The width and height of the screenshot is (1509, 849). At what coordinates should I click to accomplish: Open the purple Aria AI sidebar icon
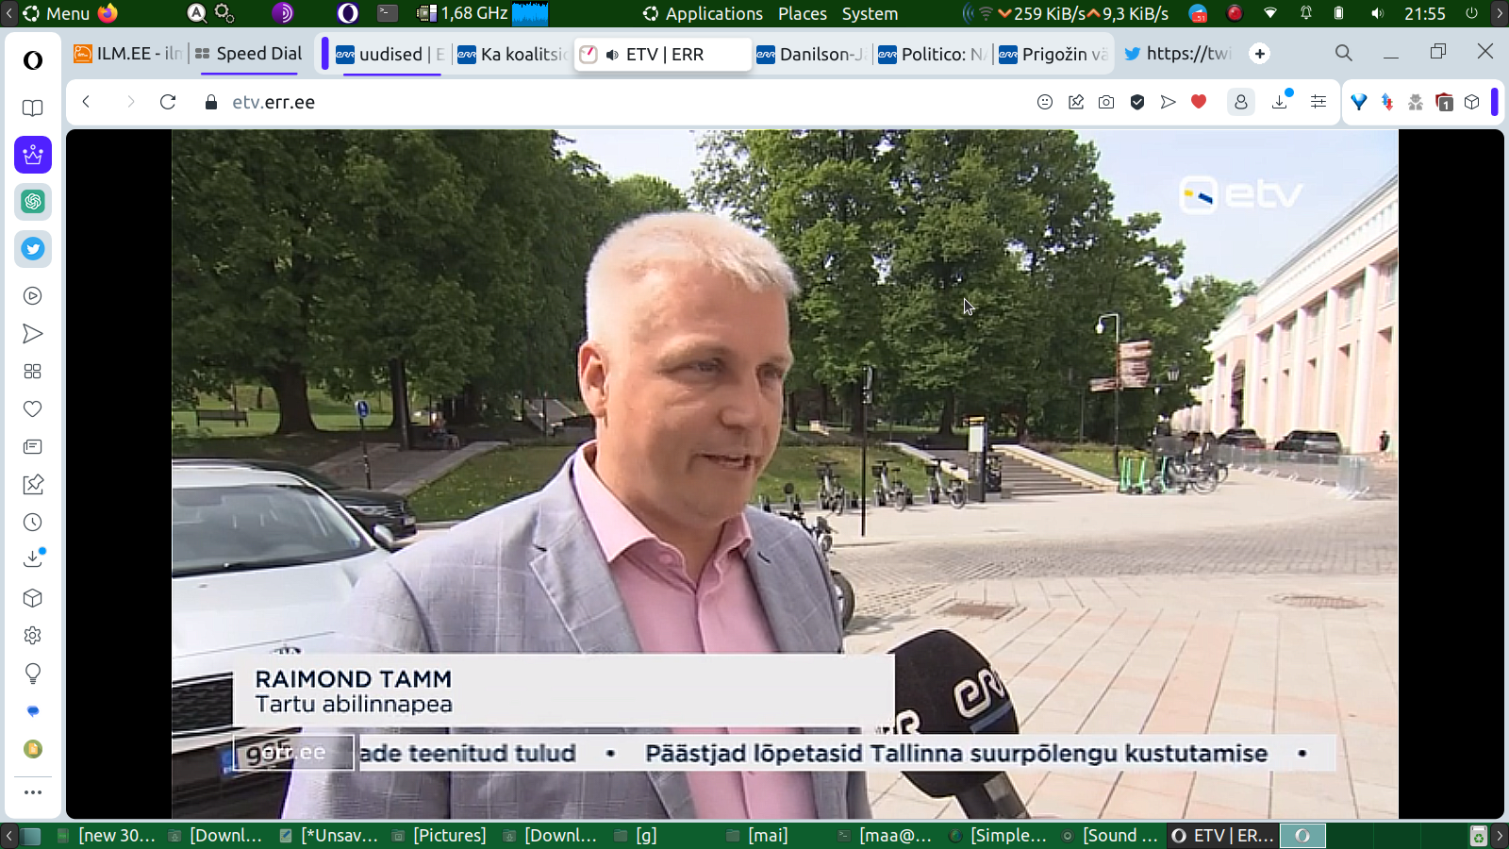[33, 155]
